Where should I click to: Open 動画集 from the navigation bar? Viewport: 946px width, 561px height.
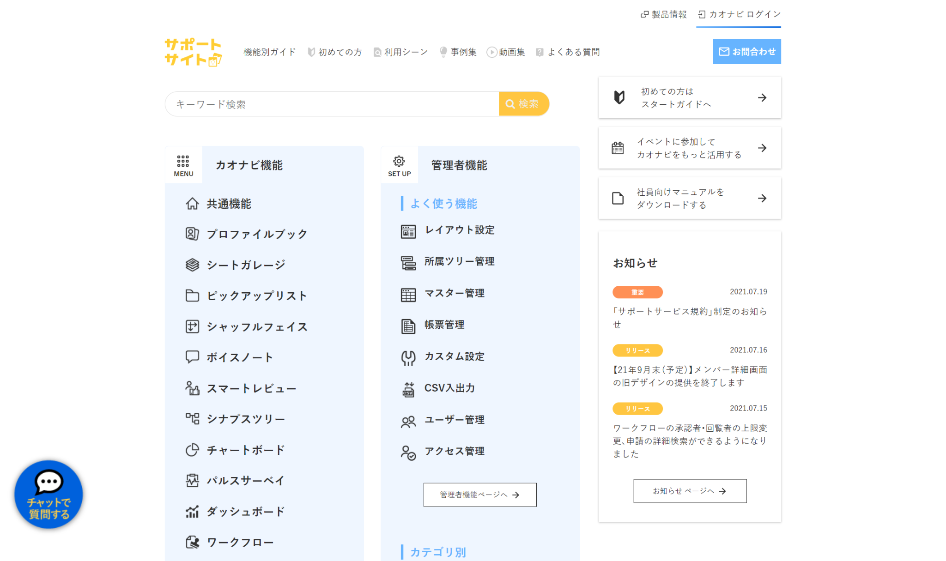coord(506,52)
